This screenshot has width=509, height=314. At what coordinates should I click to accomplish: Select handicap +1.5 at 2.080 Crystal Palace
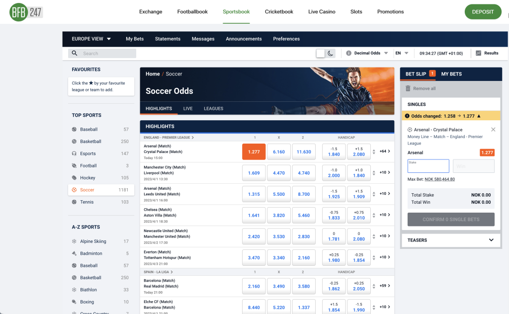(359, 152)
